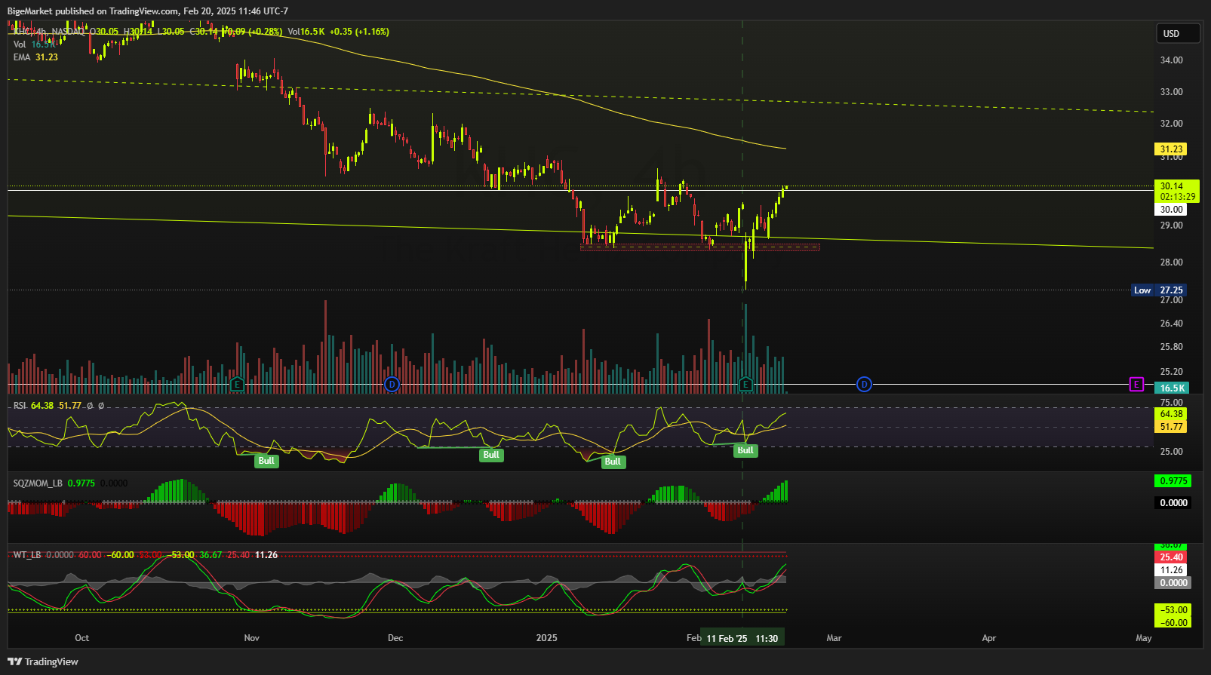
Task: Click the Low 27.25 price label
Action: pos(1159,290)
